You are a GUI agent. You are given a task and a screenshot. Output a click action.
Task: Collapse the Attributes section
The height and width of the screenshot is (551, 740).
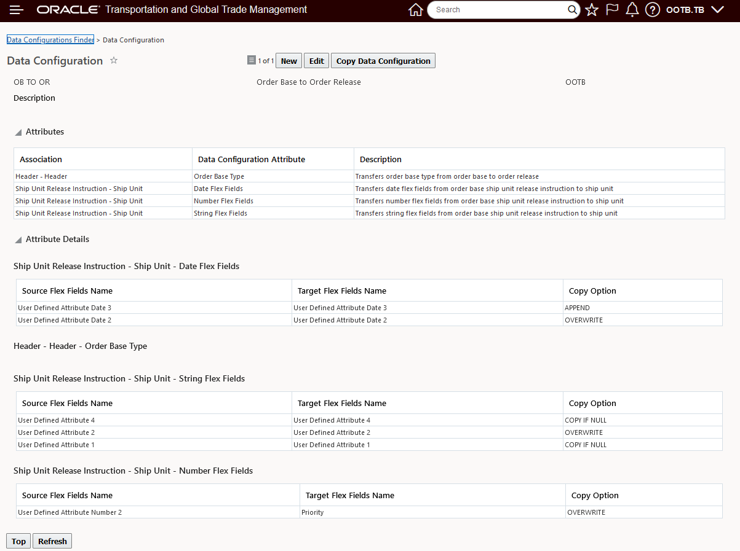coord(19,132)
